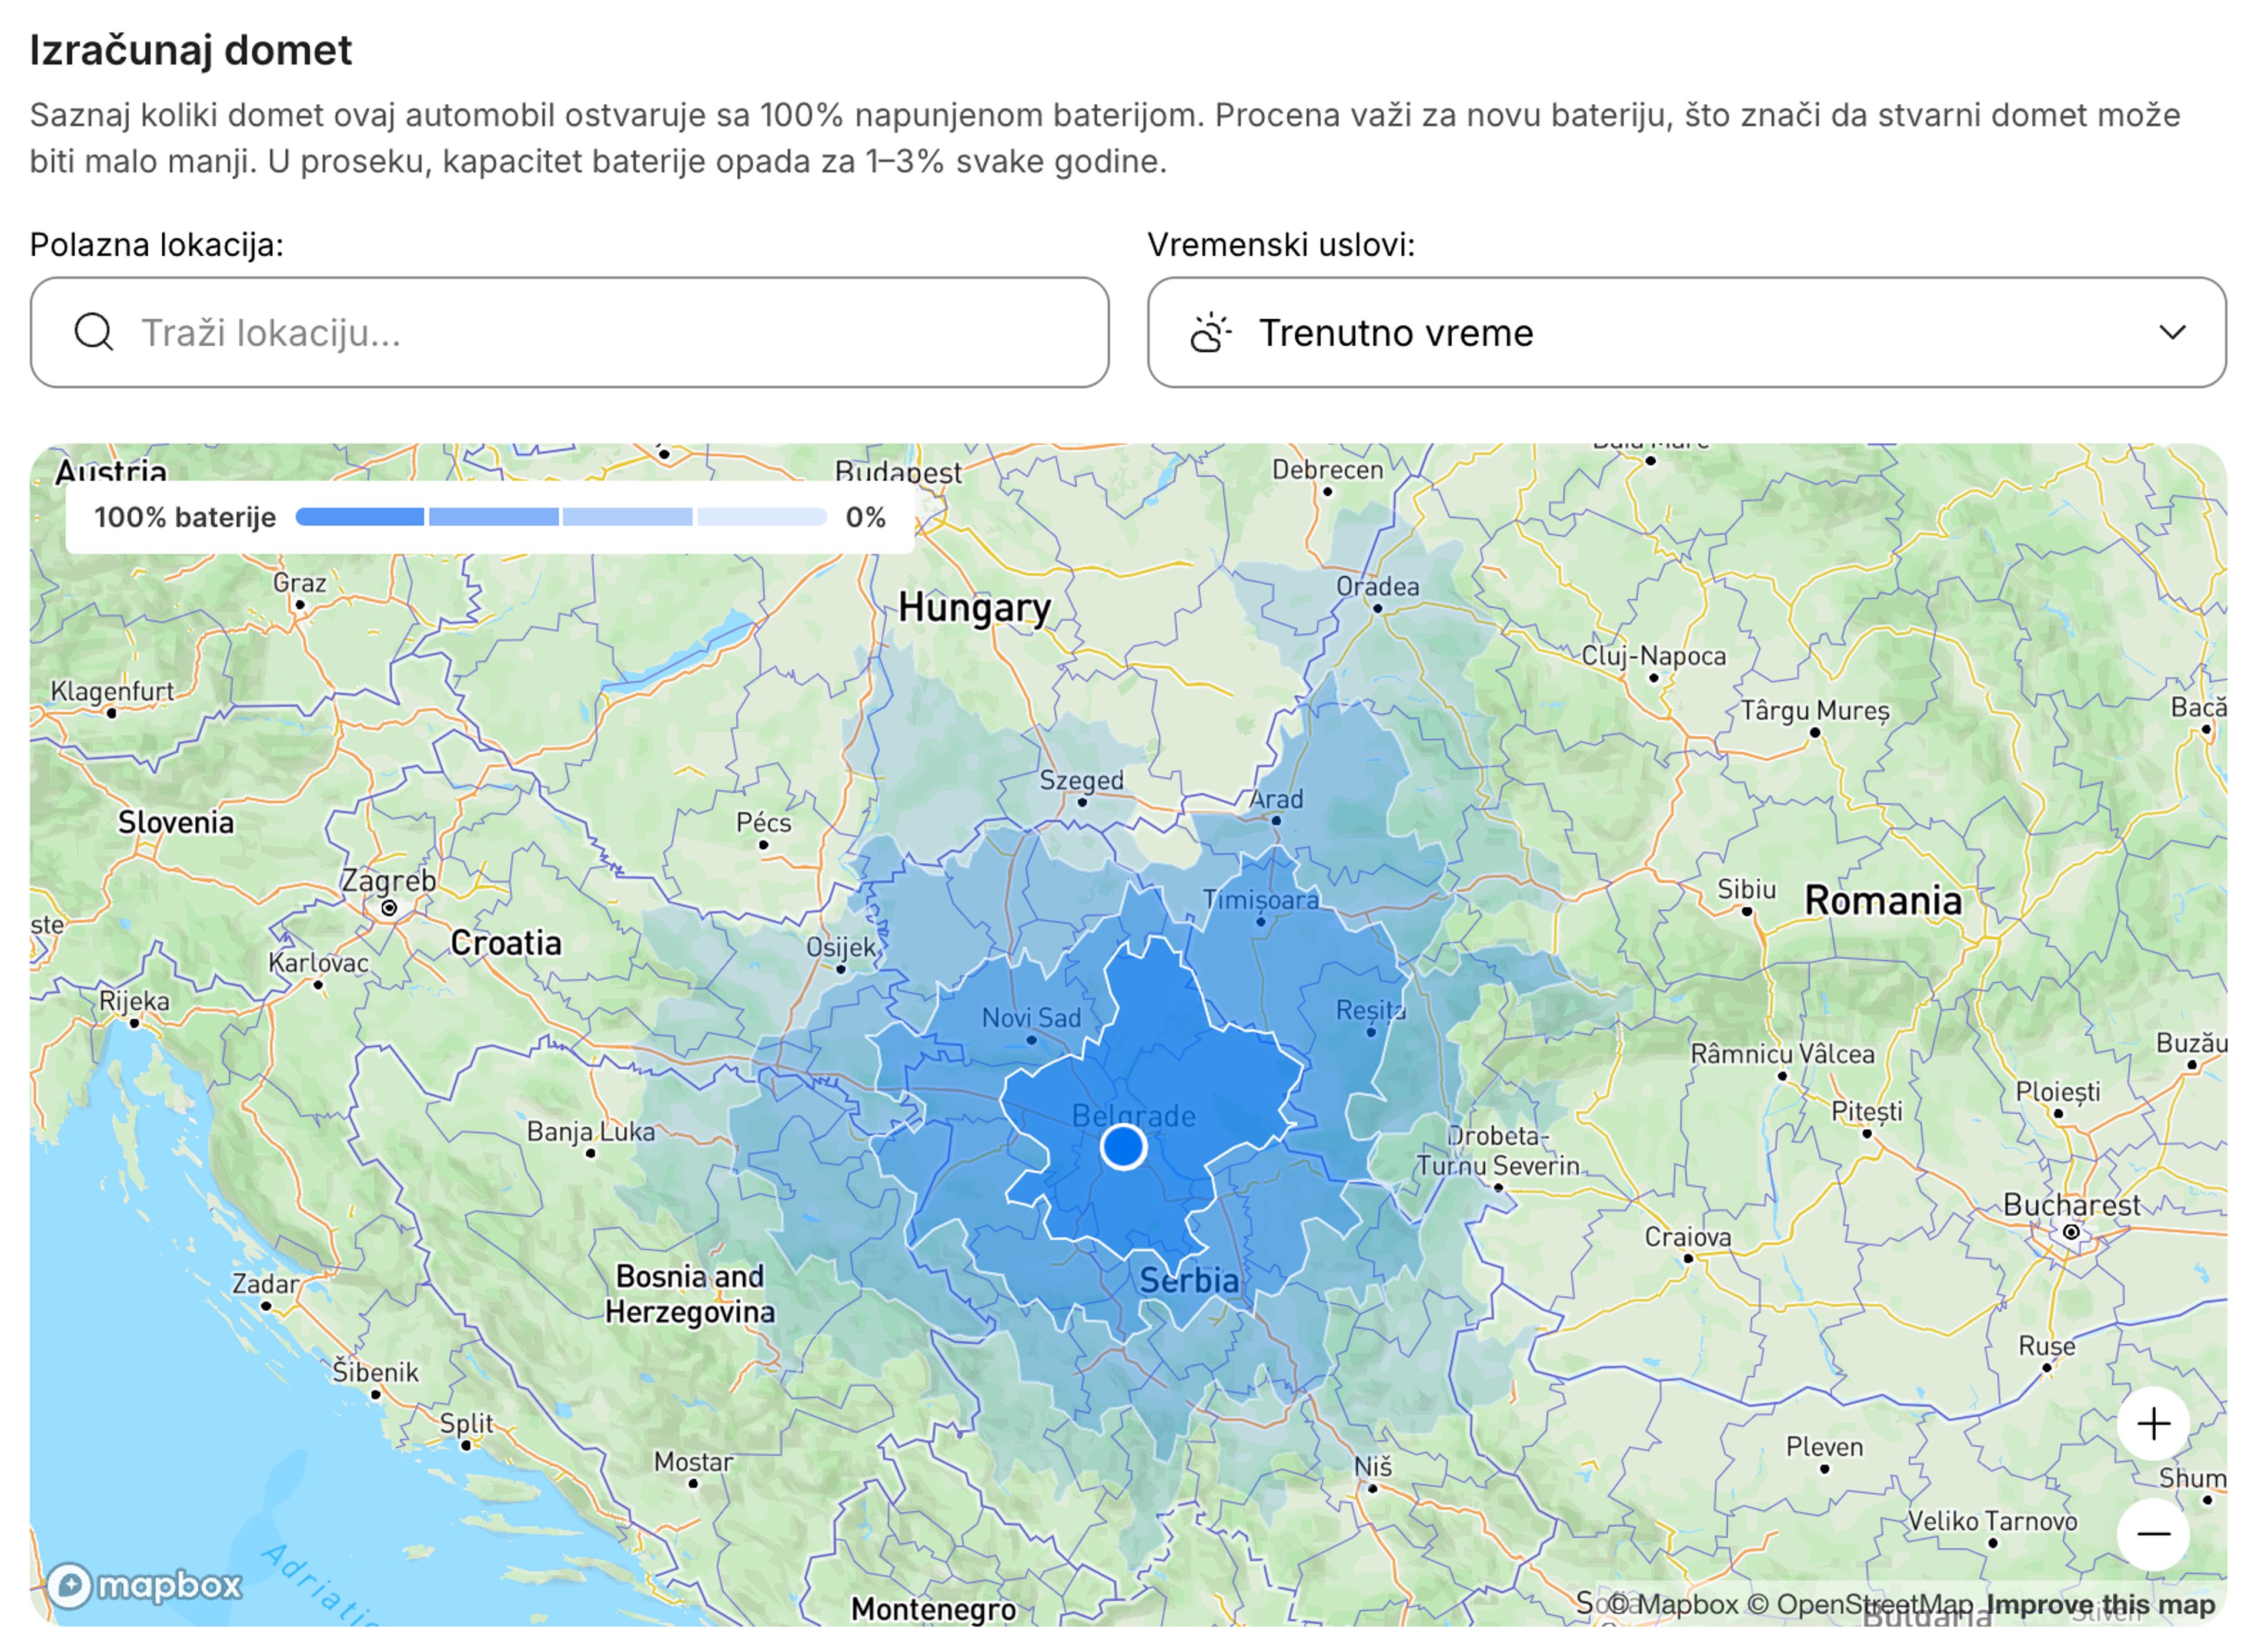The image size is (2258, 1652).
Task: Click the 'Pécs' city label
Action: click(x=764, y=822)
